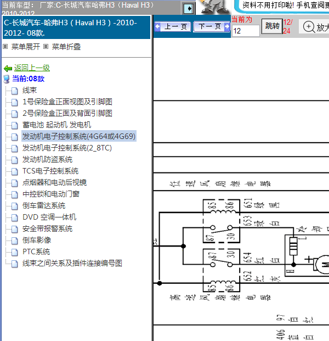This screenshot has height=341, width=329.
Task: Click the 跳转 jump button
Action: point(272,26)
